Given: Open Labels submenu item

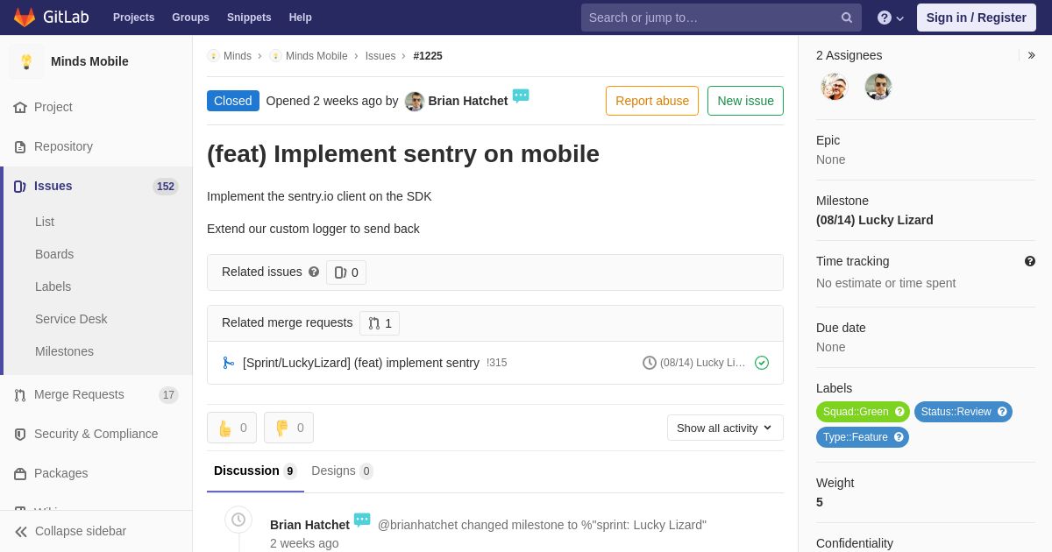Looking at the screenshot, I should point(53,287).
